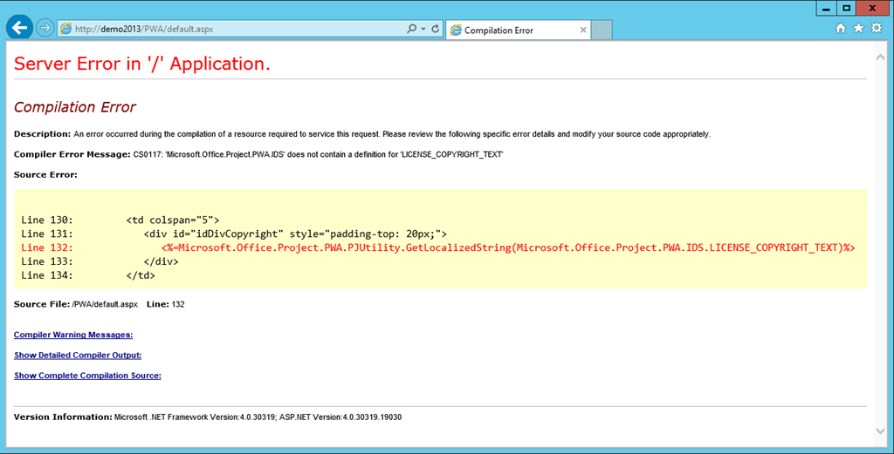Screen dimensions: 894x454
Task: Refresh the page with the reload icon
Action: point(436,29)
